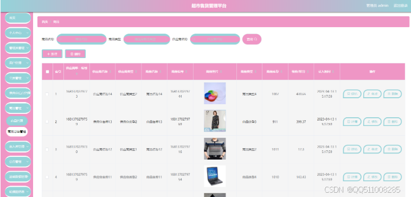Tick the checkbox for row 4

click(47, 177)
